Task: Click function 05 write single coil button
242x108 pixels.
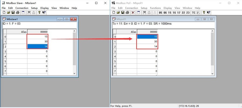Action: pos(161,13)
